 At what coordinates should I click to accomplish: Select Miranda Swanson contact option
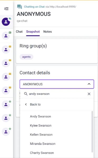point(43,144)
